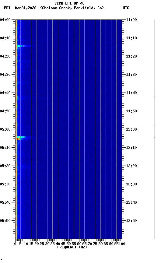The image size is (168, 263).
Task: Click the UTC time label 12:00
Action: (x=131, y=129)
